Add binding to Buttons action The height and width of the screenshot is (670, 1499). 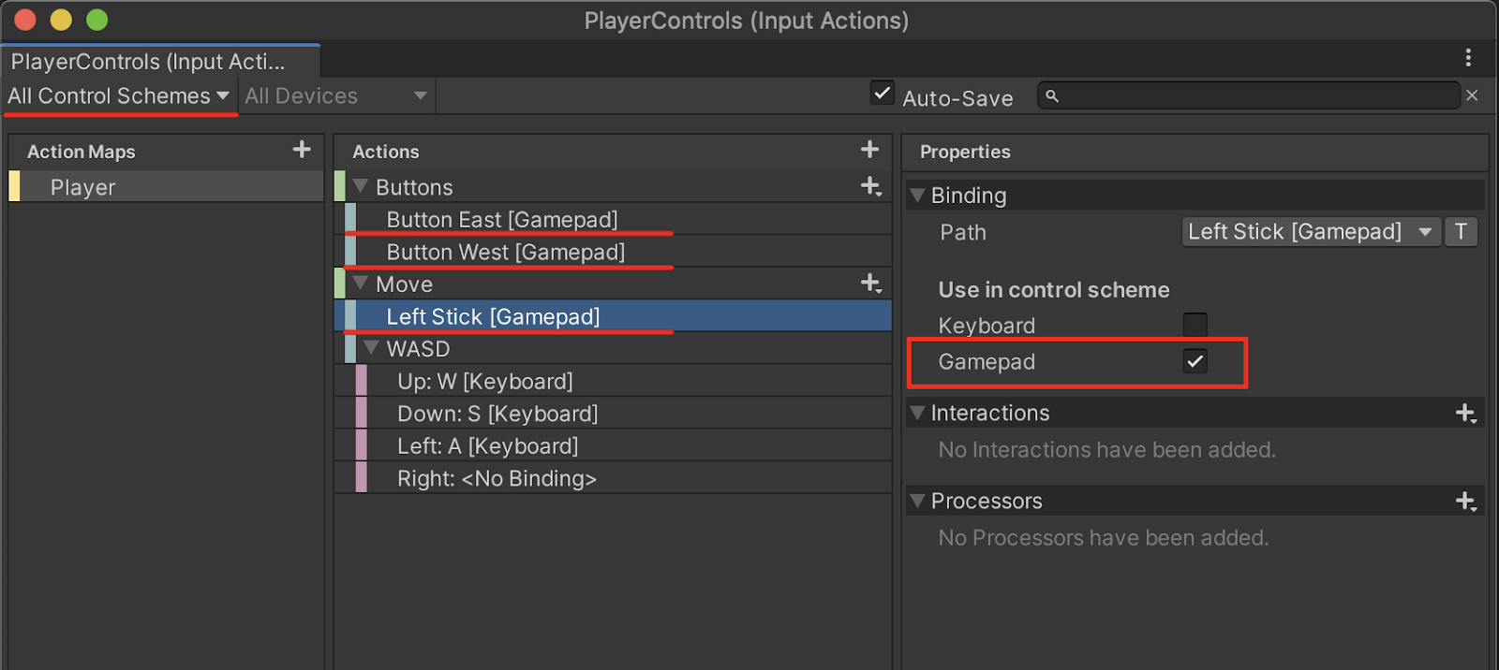(x=870, y=186)
